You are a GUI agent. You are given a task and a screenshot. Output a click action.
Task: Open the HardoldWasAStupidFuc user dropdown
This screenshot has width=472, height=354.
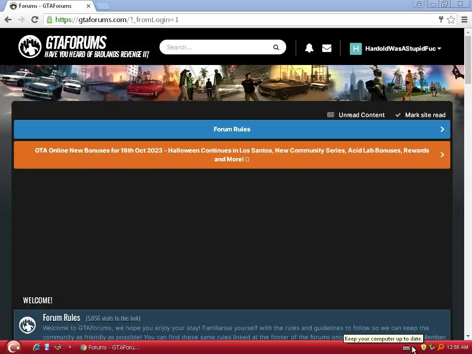pyautogui.click(x=403, y=48)
